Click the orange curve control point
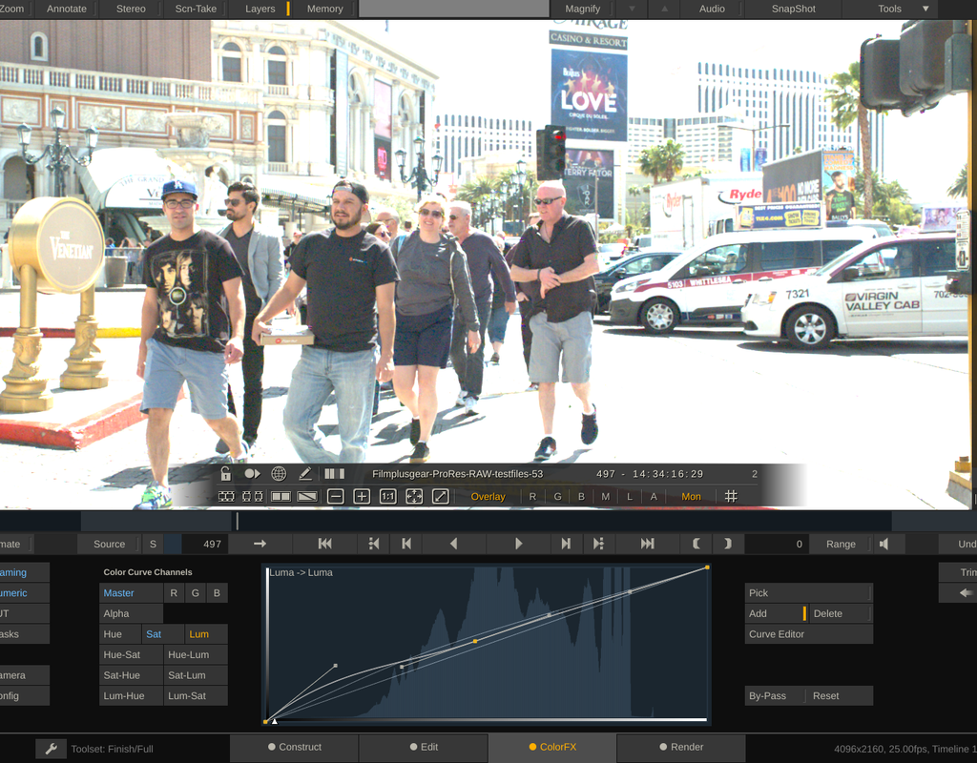This screenshot has width=977, height=763. pos(475,641)
